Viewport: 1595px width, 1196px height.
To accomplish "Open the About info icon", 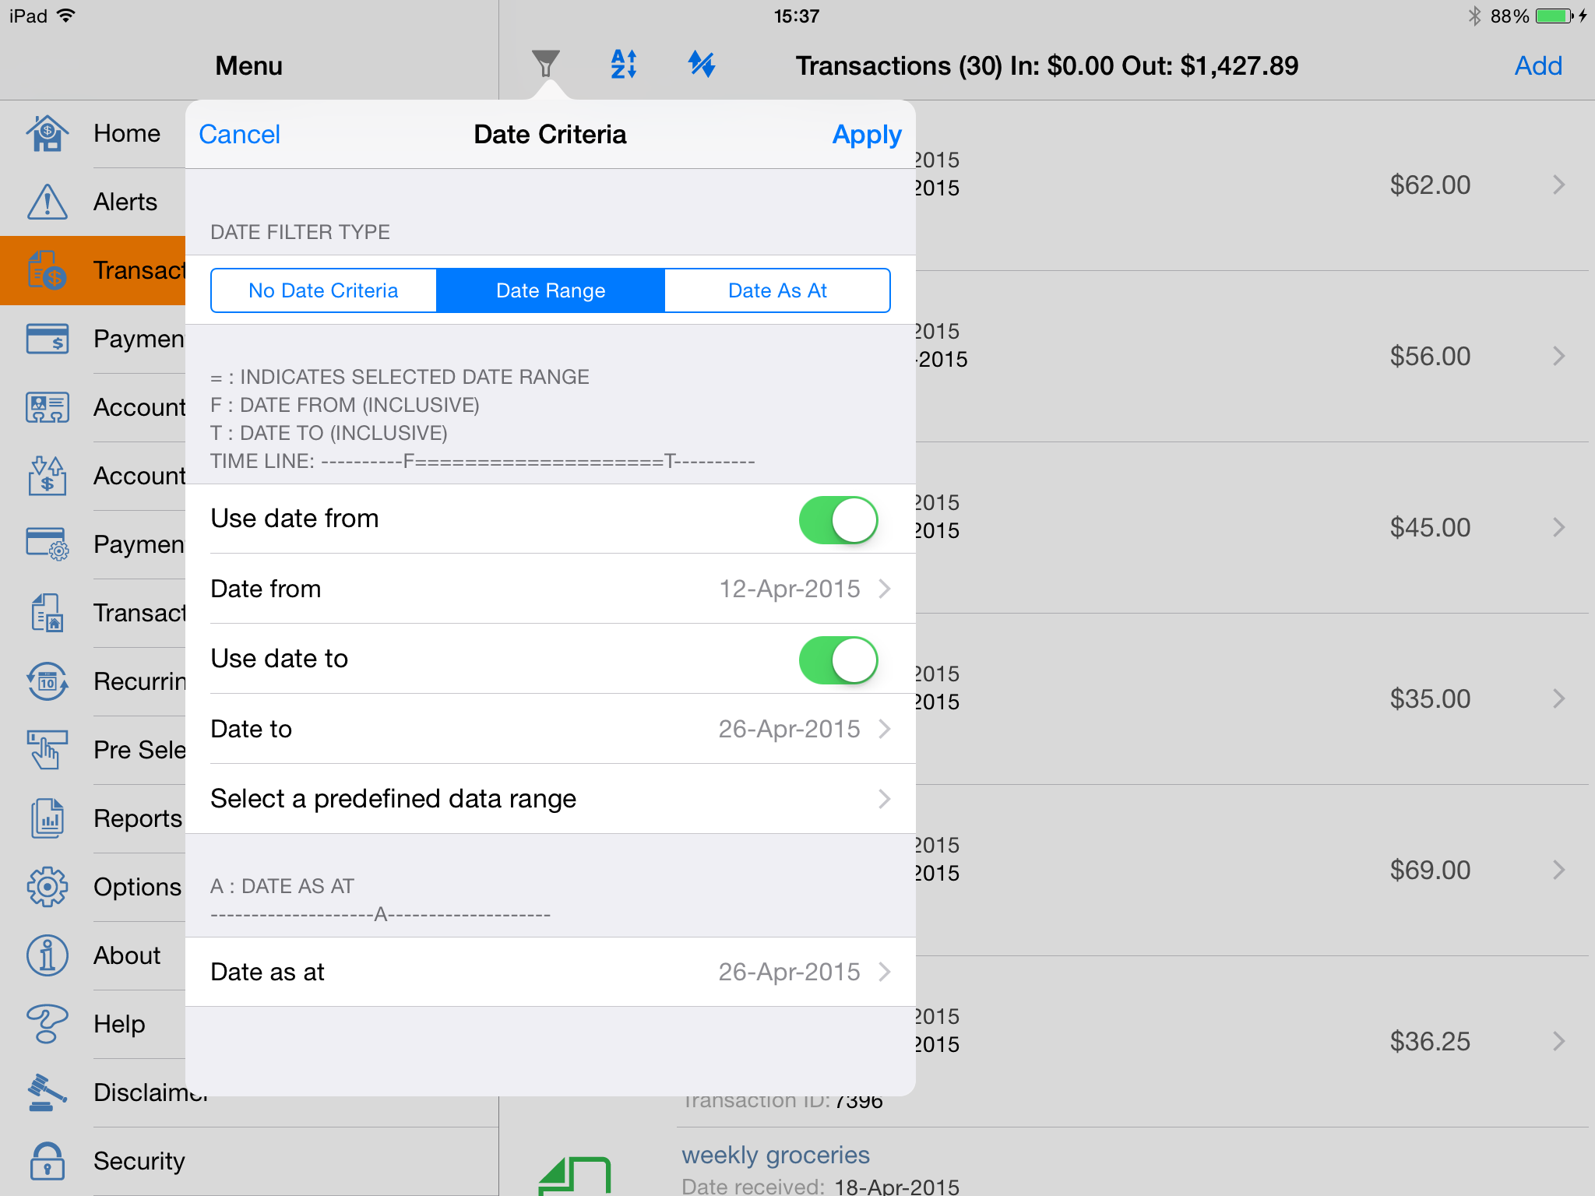I will 47,955.
